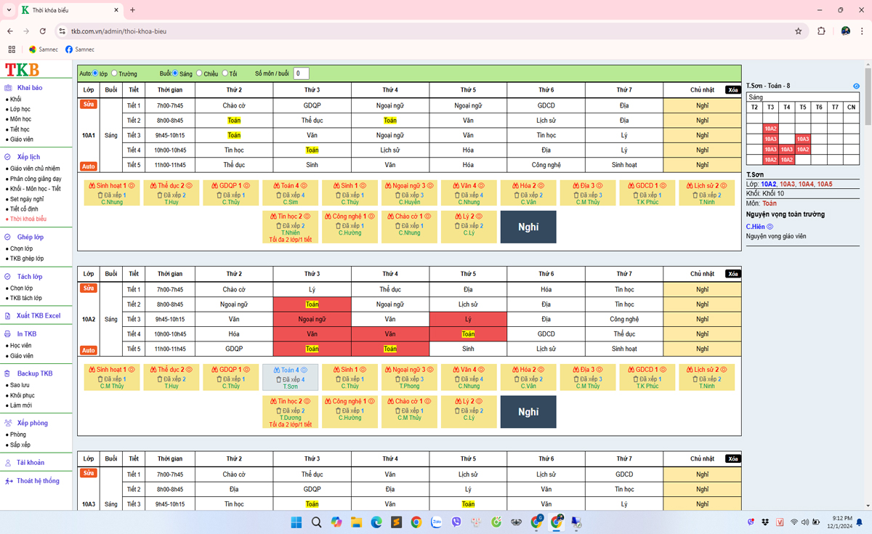This screenshot has width=872, height=534.
Task: Click the Số môn / buổi input field
Action: point(301,73)
